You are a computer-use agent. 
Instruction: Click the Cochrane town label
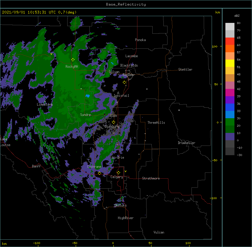[x=94, y=167]
